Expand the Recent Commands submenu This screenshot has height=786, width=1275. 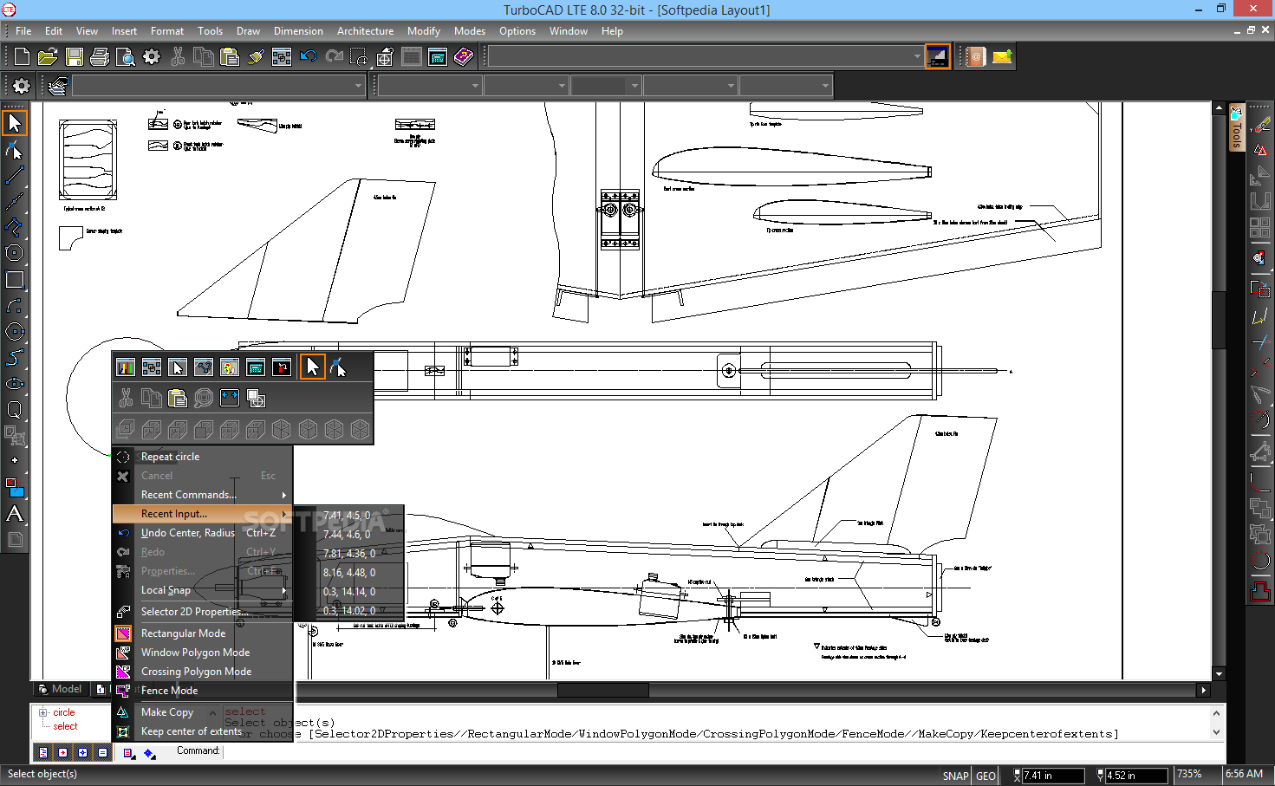point(203,495)
